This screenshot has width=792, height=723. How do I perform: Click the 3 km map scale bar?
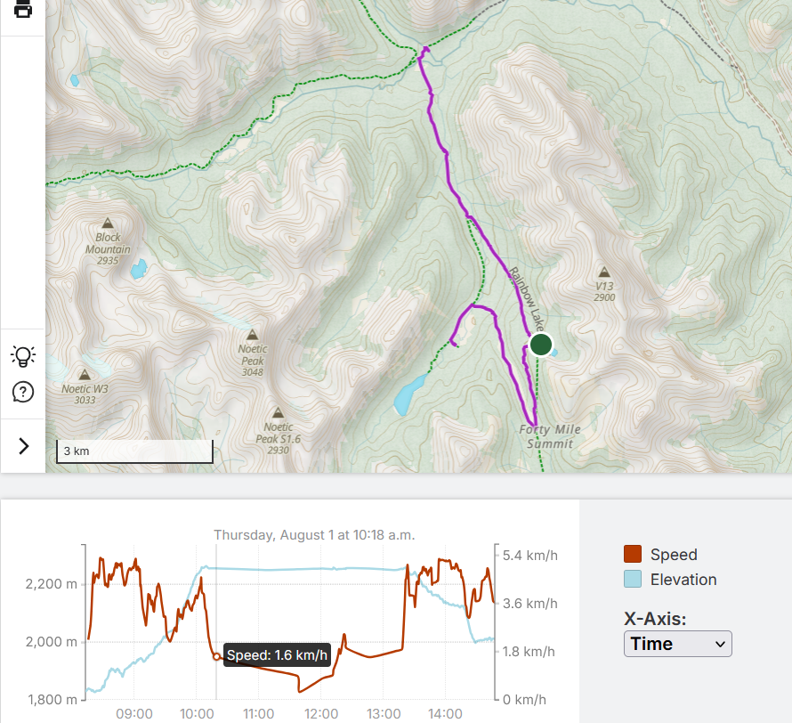click(x=134, y=451)
